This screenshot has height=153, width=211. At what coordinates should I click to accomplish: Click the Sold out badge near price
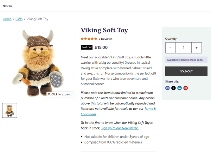[87, 47]
